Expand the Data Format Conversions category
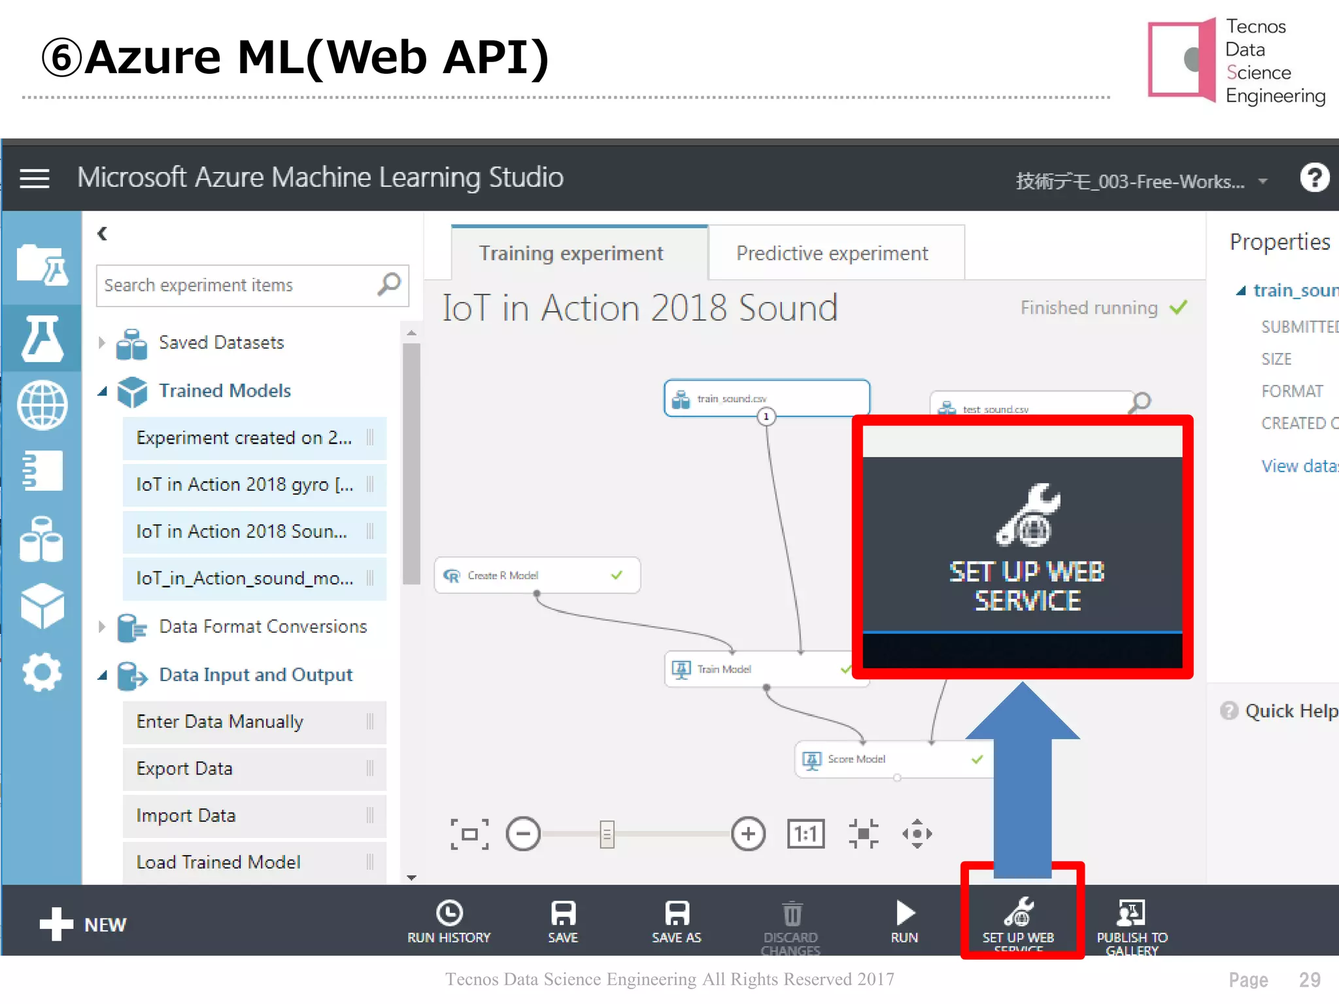The height and width of the screenshot is (1004, 1339). click(x=101, y=626)
